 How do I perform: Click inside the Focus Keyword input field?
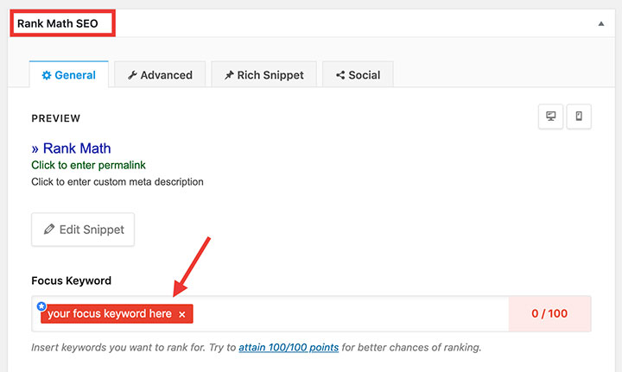pos(346,313)
